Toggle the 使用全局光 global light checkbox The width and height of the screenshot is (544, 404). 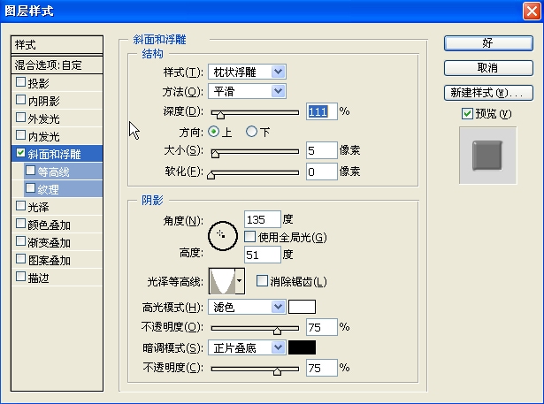click(x=249, y=237)
